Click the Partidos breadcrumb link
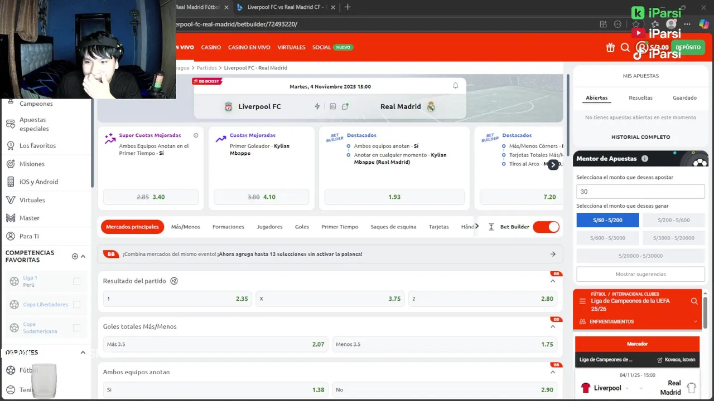This screenshot has width=714, height=401. (206, 67)
